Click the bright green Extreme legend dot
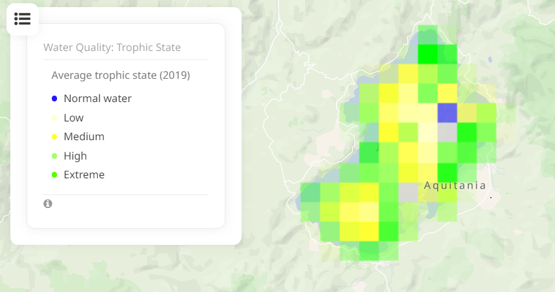555x292 pixels. [54, 175]
